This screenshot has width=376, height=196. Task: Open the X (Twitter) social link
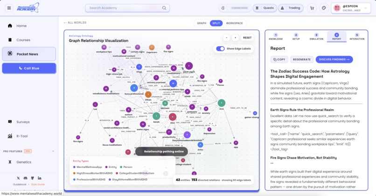[18, 178]
